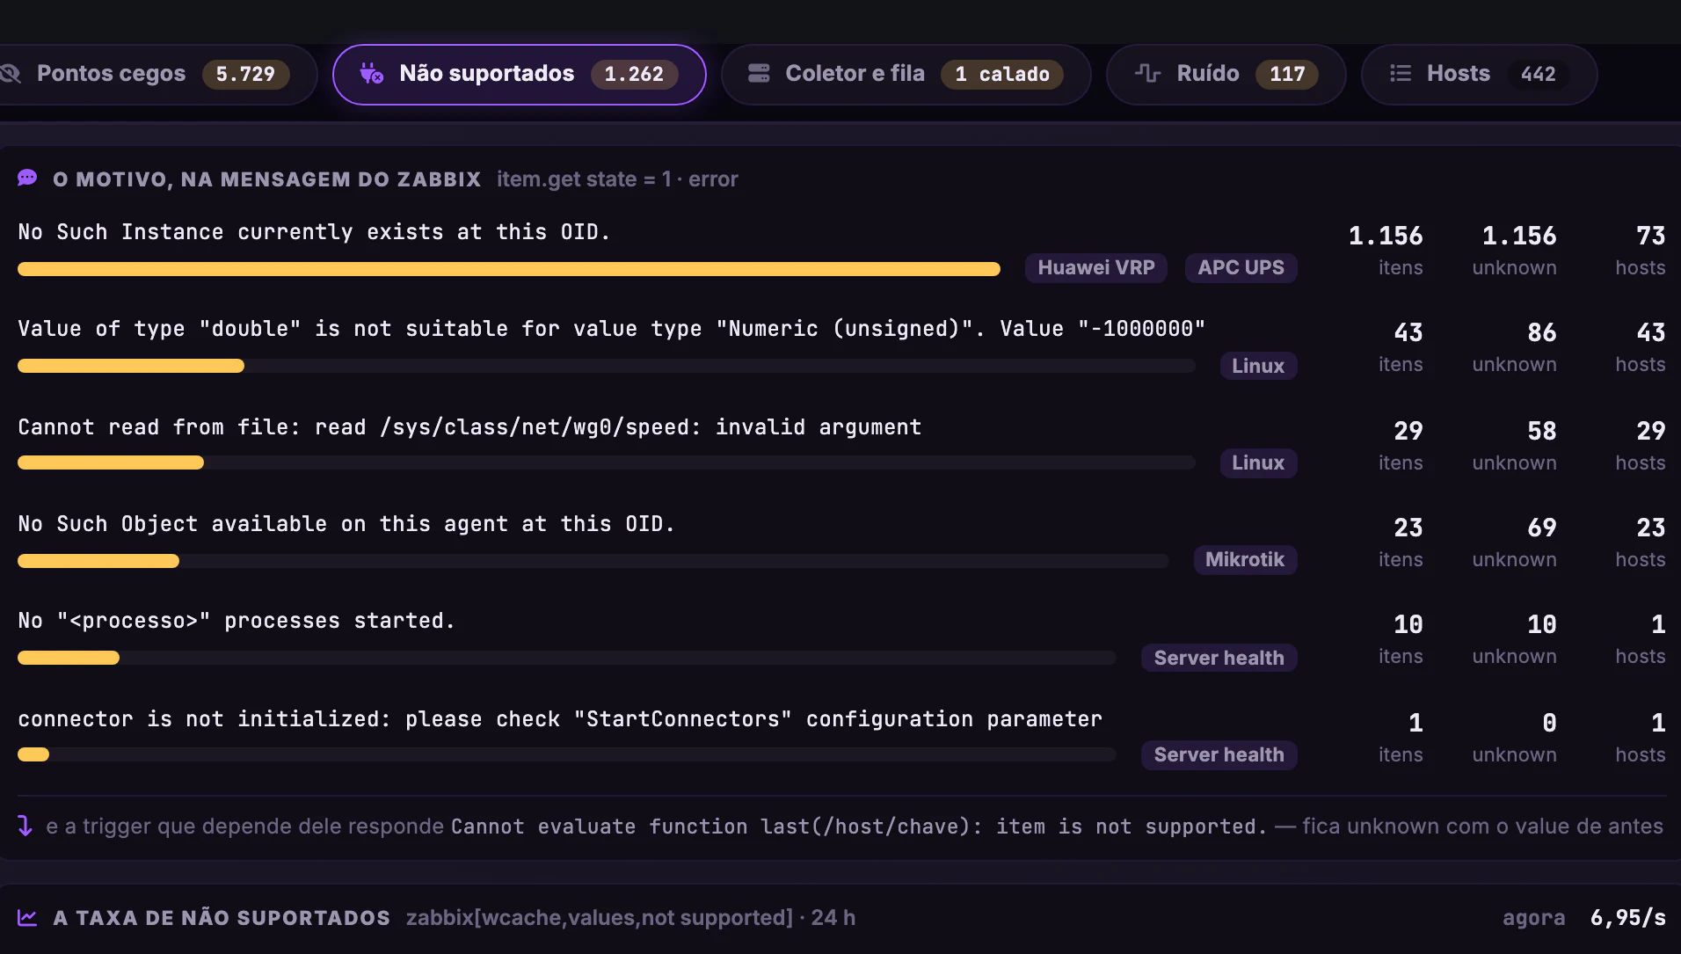1681x954 pixels.
Task: Click the plug icon in Não suportados tab
Action: point(371,74)
